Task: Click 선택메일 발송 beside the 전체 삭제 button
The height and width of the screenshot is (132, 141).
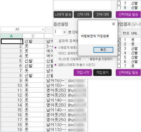Action: (x=128, y=14)
